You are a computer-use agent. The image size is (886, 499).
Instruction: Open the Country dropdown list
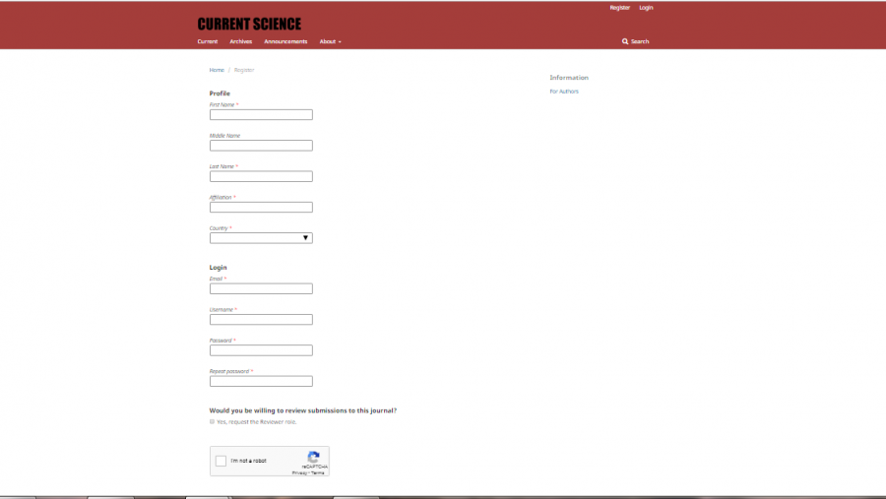click(x=261, y=238)
